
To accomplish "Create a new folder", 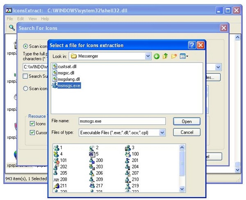I will pyautogui.click(x=174, y=56).
